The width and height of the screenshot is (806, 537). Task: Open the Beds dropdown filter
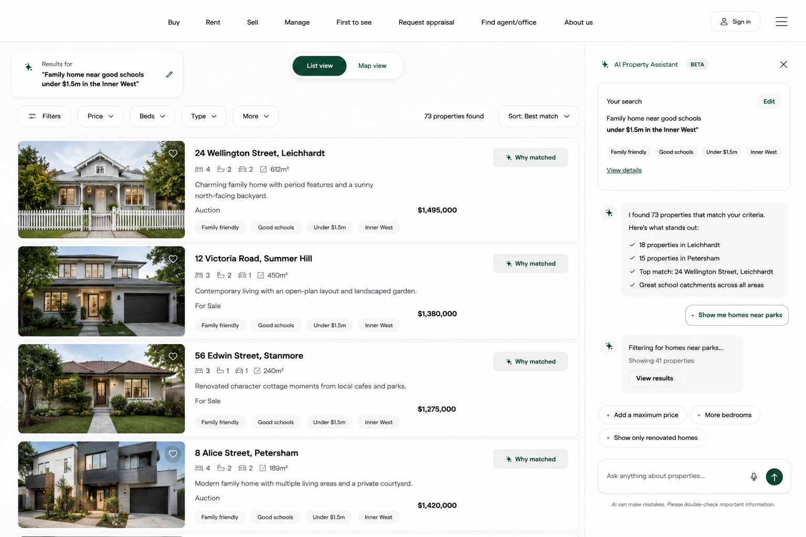(152, 116)
